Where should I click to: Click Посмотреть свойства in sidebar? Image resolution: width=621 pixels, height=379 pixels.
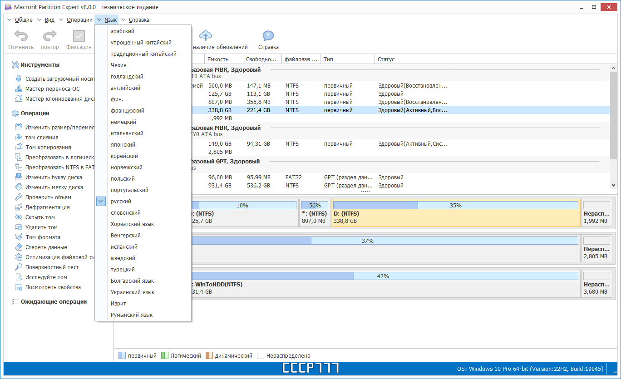tap(53, 287)
